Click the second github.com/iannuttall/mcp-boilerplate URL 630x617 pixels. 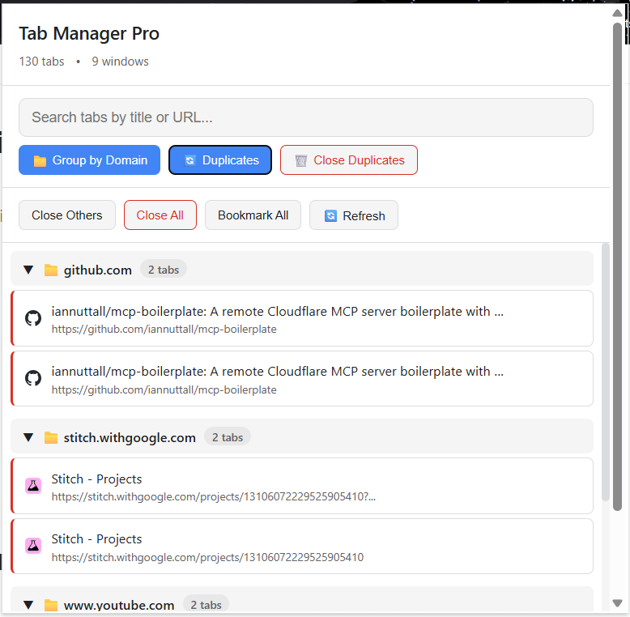click(164, 389)
